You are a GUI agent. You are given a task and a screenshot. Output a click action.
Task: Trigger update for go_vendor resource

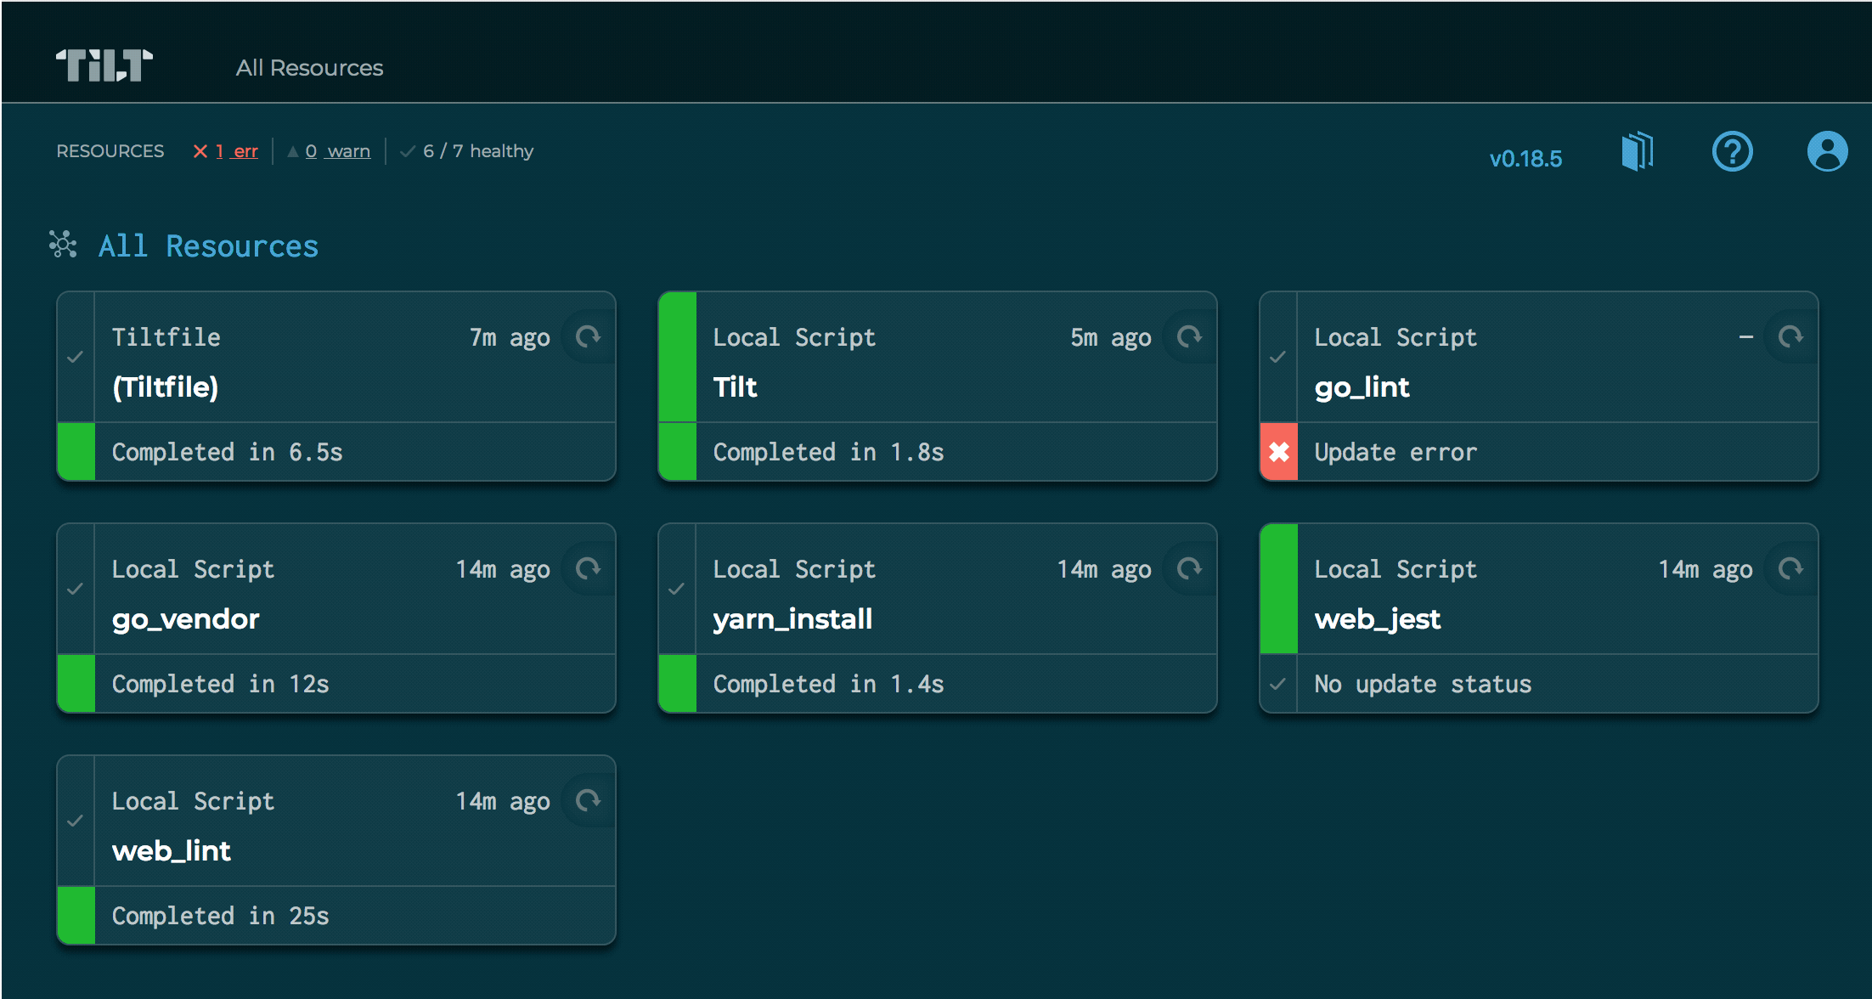coord(589,568)
